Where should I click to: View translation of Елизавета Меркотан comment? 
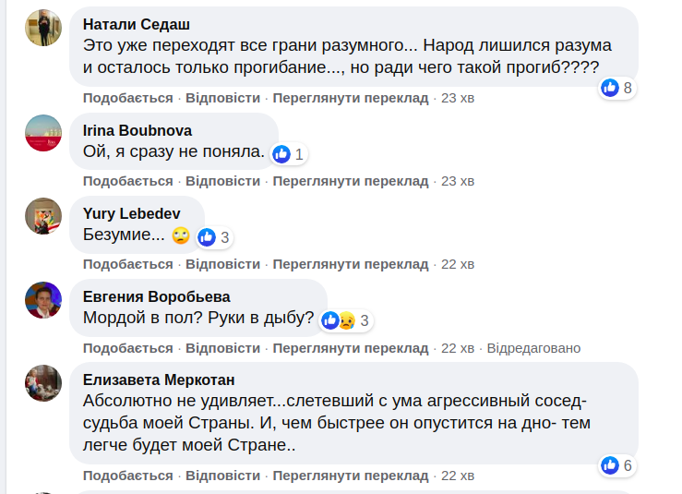(351, 476)
